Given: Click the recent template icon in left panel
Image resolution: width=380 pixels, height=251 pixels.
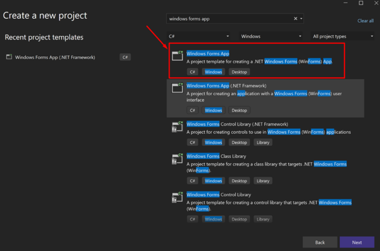Looking at the screenshot, I should click(9, 57).
